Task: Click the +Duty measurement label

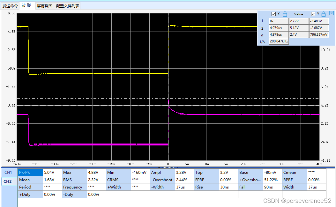Action: coord(30,194)
